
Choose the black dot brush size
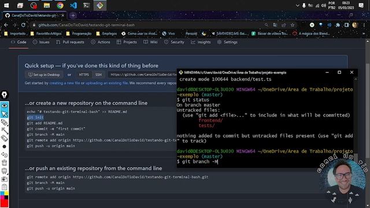[x=4, y=147]
